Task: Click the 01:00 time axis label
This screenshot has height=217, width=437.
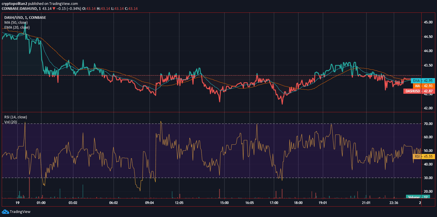Action: click(x=41, y=203)
